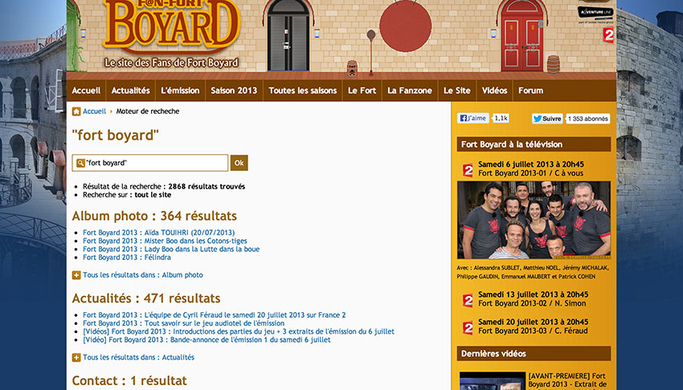Click plus icon for all Actualités results
683x390 pixels.
coord(76,357)
